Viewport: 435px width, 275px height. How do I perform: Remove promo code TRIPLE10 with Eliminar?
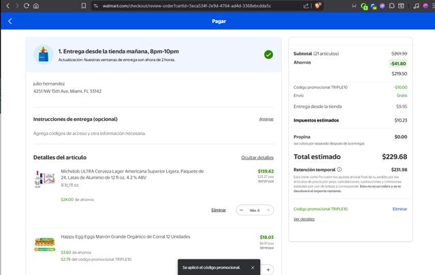[x=400, y=209]
